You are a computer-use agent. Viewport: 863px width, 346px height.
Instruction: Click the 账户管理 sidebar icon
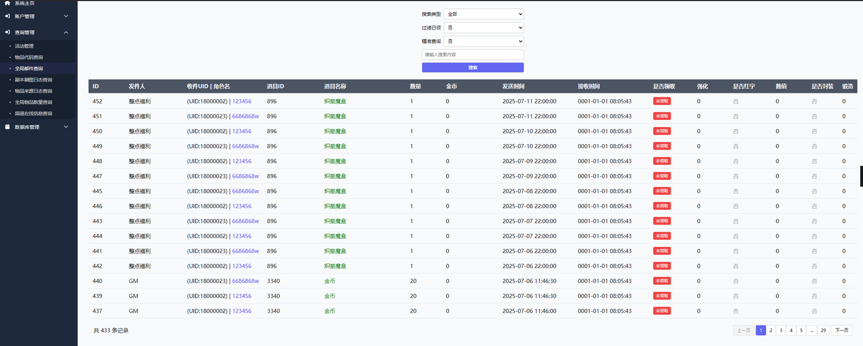[7, 16]
